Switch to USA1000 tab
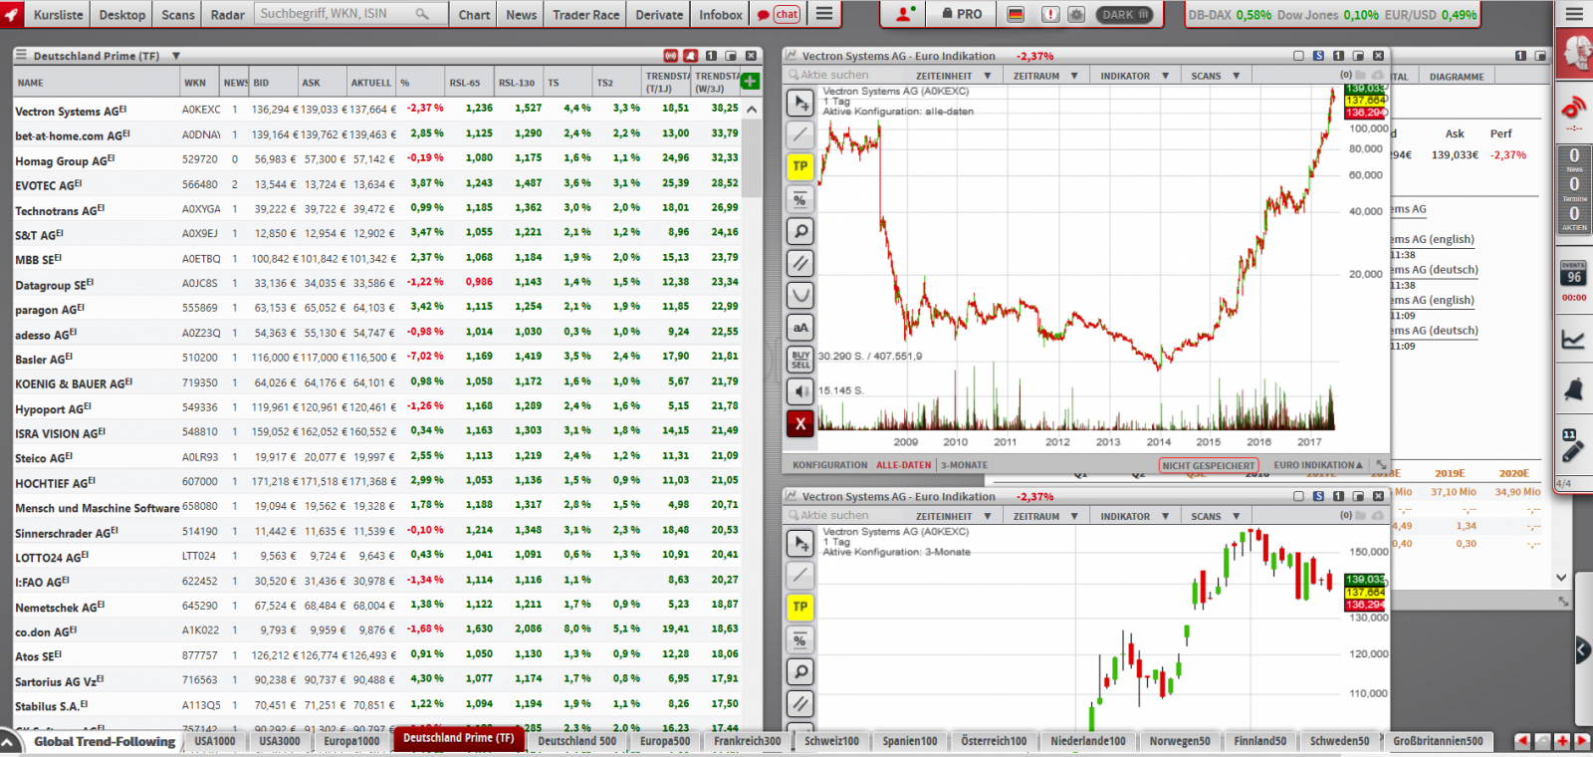This screenshot has width=1593, height=757. (215, 741)
